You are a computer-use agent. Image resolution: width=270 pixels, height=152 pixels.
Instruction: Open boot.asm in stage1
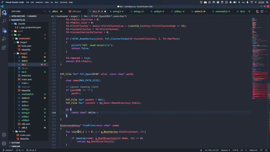(28, 46)
